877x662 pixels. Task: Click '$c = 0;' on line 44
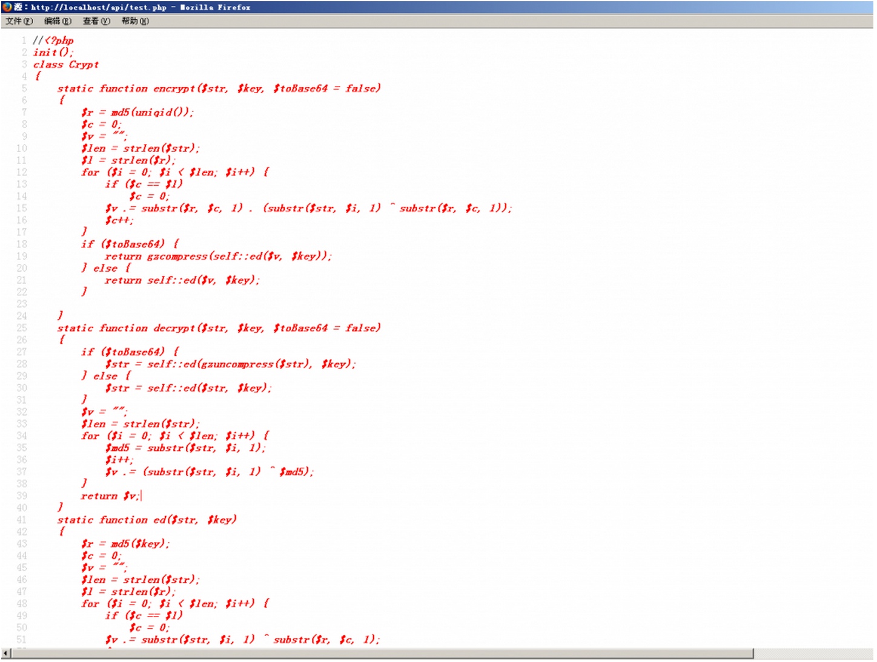102,556
